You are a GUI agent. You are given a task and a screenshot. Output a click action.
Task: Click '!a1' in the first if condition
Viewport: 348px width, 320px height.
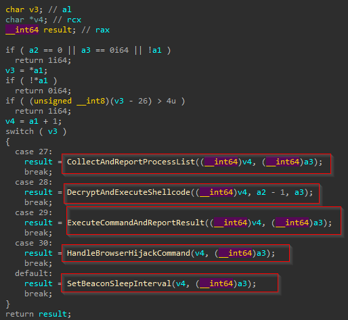pyautogui.click(x=155, y=50)
